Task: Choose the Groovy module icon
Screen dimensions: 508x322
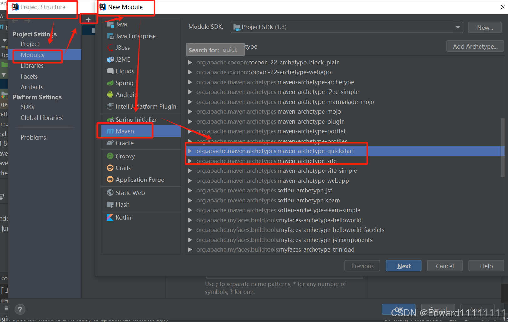Action: pyautogui.click(x=110, y=156)
